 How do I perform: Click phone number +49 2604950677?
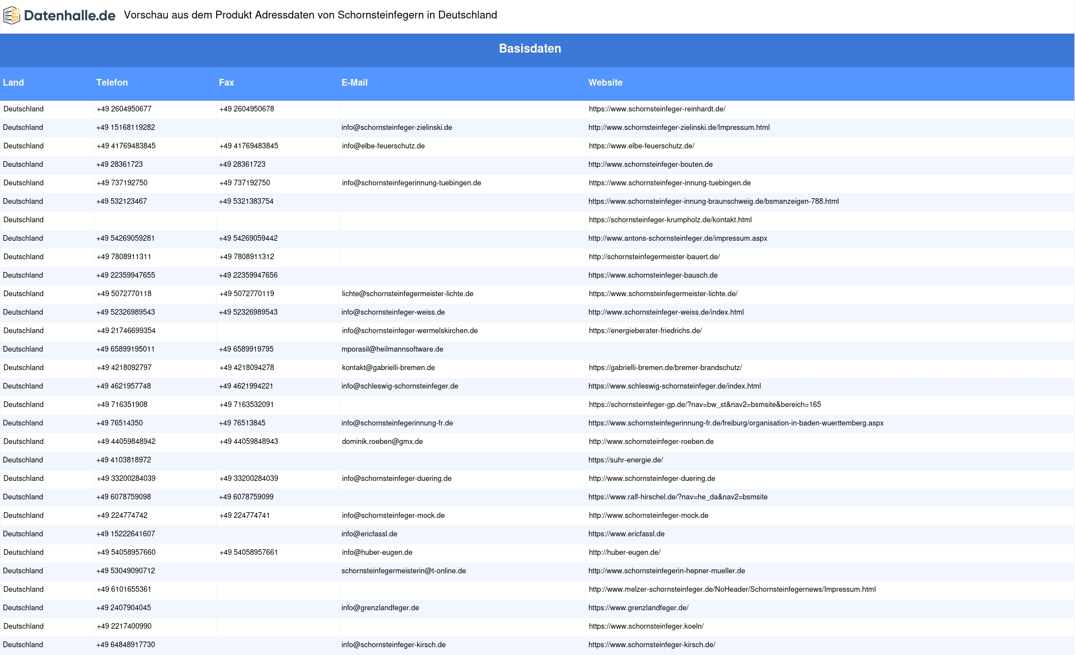tap(124, 109)
